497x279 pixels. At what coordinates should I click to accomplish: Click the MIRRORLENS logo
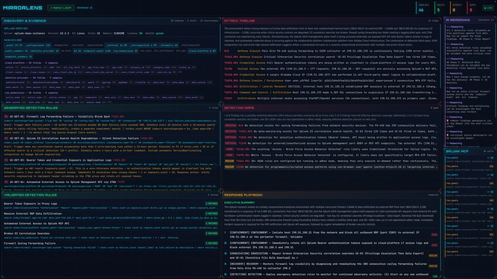(22, 7)
